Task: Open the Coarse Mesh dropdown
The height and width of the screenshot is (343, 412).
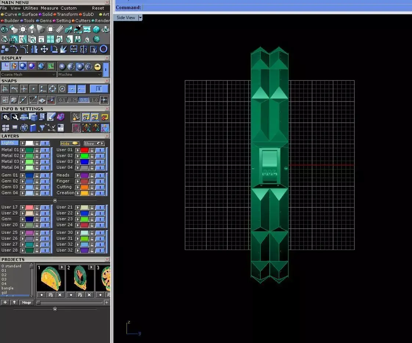Action: pyautogui.click(x=28, y=74)
